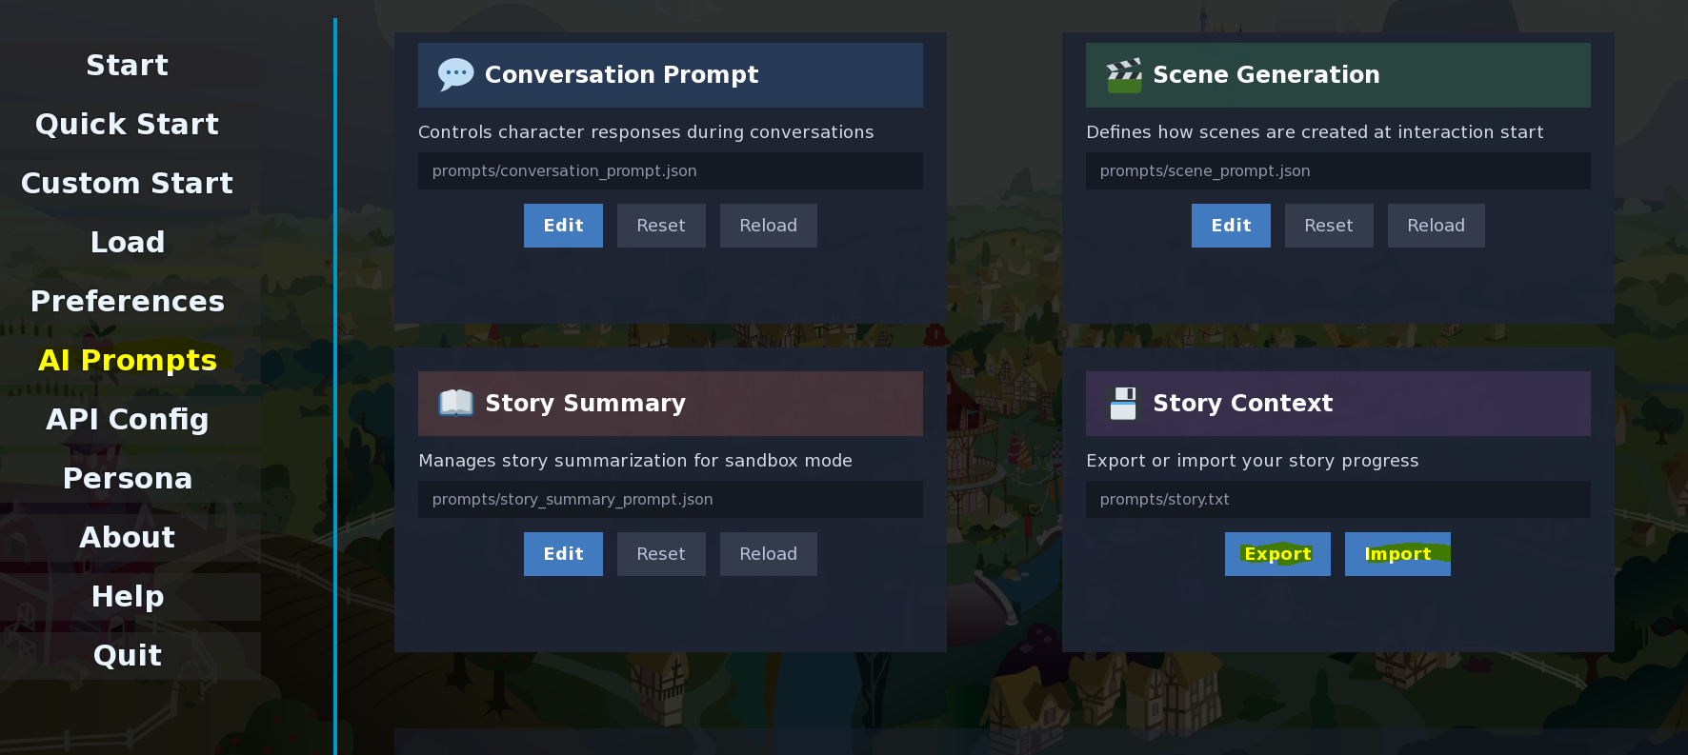This screenshot has width=1688, height=755.
Task: Click the prompts/story_summary_prompt.json path
Action: point(671,499)
